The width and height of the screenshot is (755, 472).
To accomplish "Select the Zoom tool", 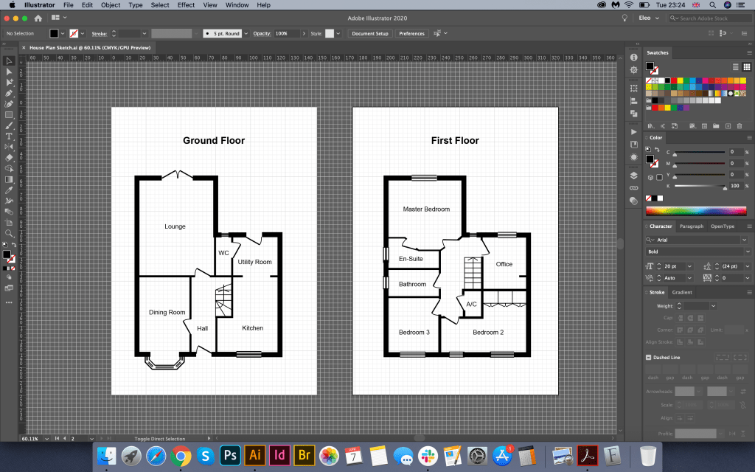I will (9, 233).
